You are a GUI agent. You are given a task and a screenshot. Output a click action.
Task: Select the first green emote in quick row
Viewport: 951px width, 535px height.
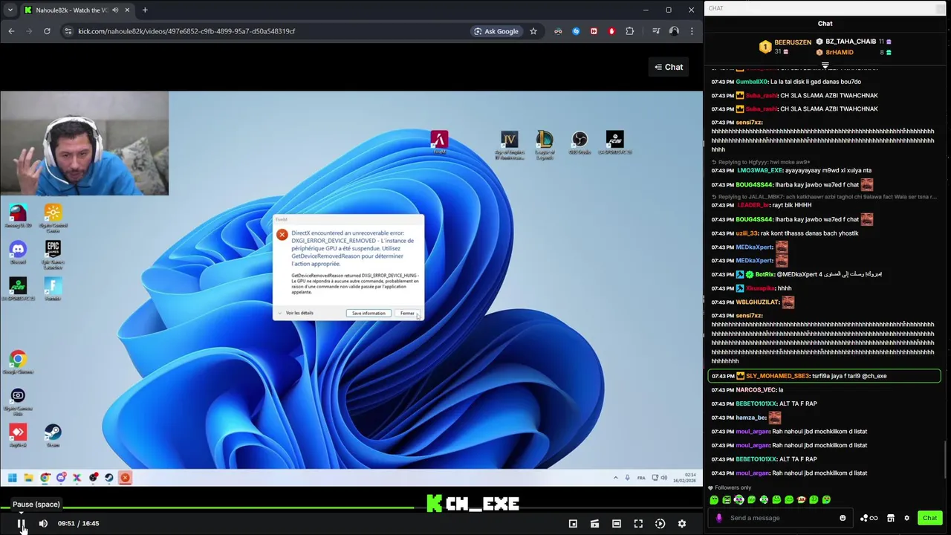[714, 500]
